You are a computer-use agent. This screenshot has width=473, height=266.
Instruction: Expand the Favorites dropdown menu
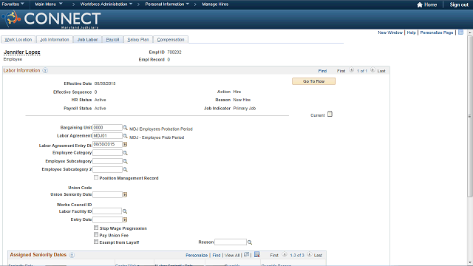pyautogui.click(x=13, y=4)
